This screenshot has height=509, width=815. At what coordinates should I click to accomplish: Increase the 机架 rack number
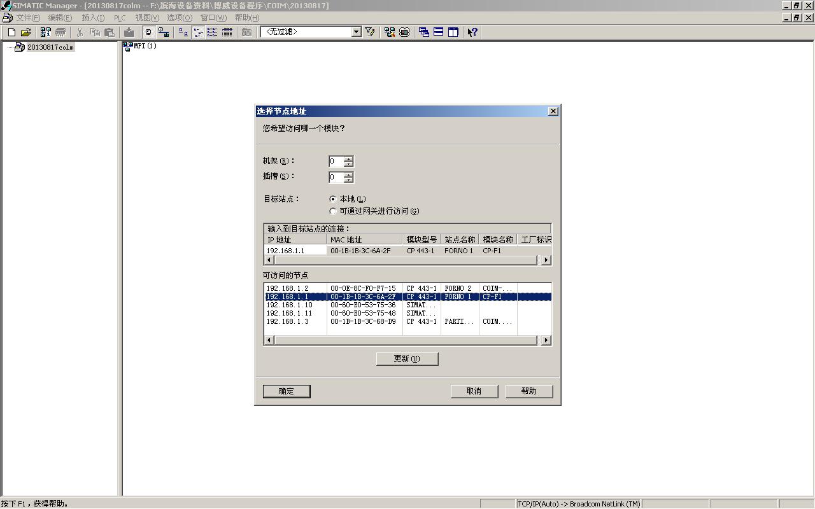[348, 158]
